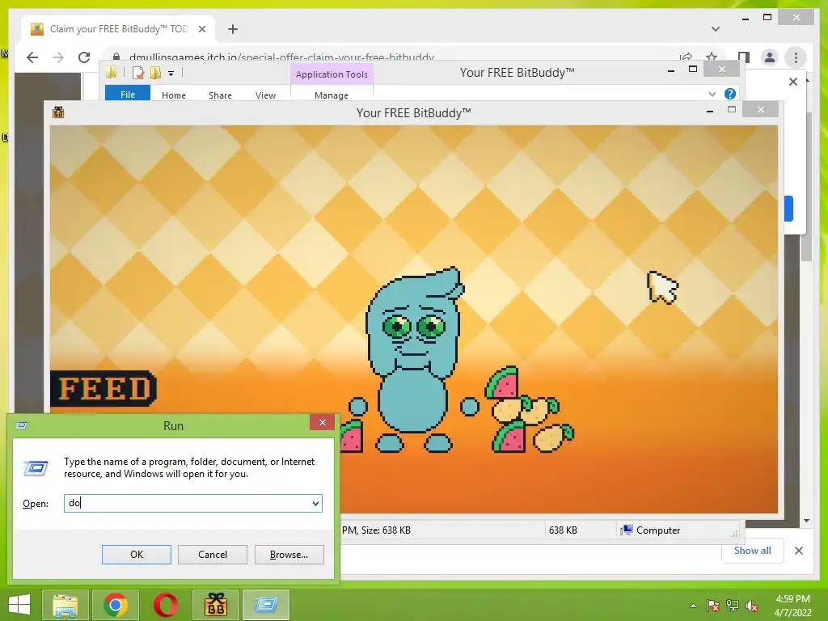This screenshot has height=621, width=828.
Task: Expand the Open combo box dropdown arrow
Action: pos(315,503)
